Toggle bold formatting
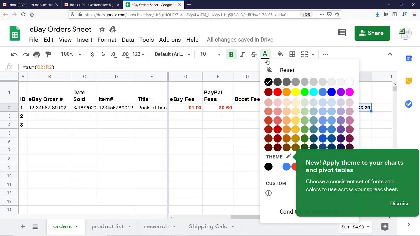Viewport: 420px width, 236px height. 231,54
